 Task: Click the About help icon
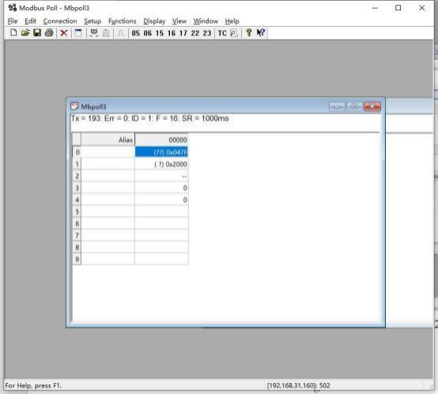coord(248,32)
